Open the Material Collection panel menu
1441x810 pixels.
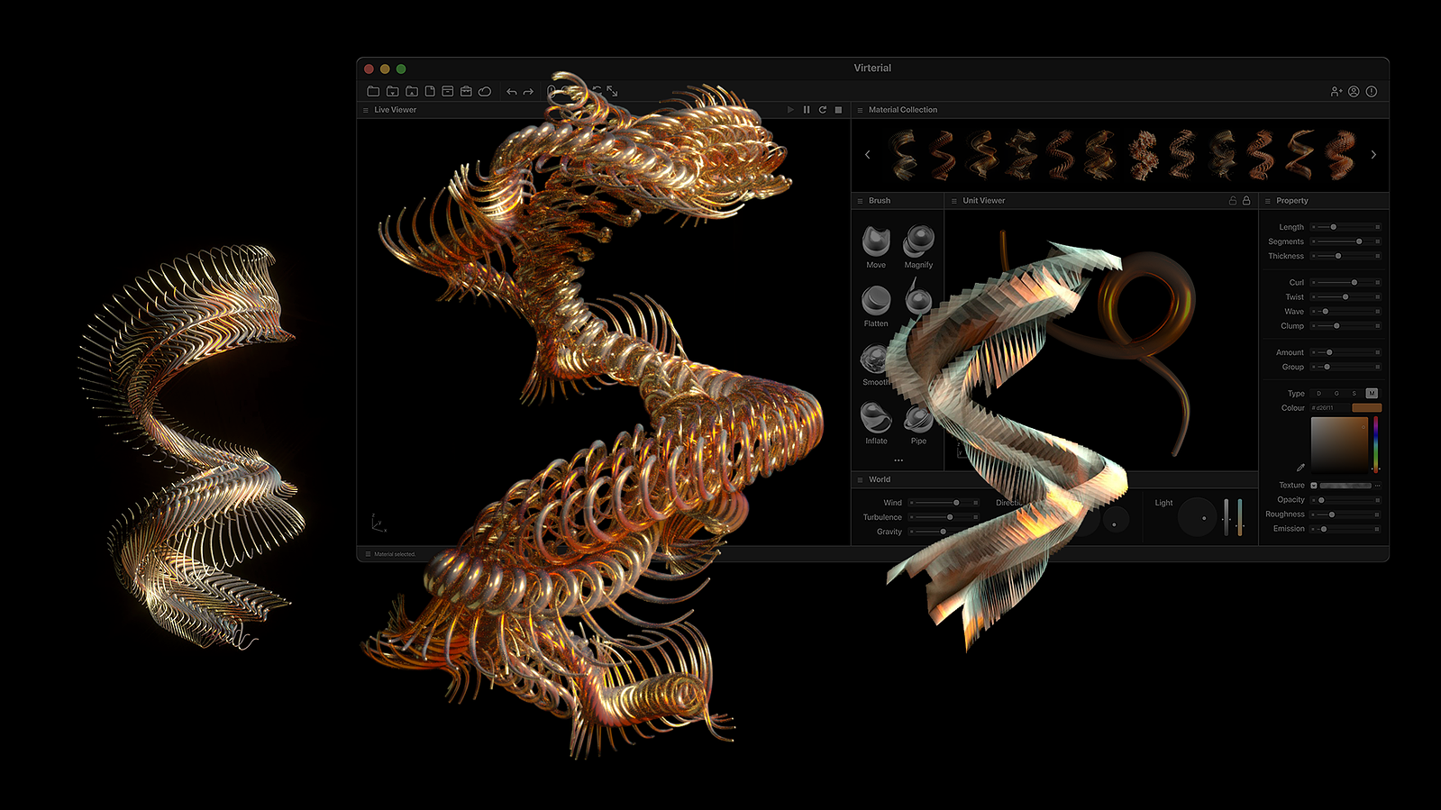pos(860,110)
